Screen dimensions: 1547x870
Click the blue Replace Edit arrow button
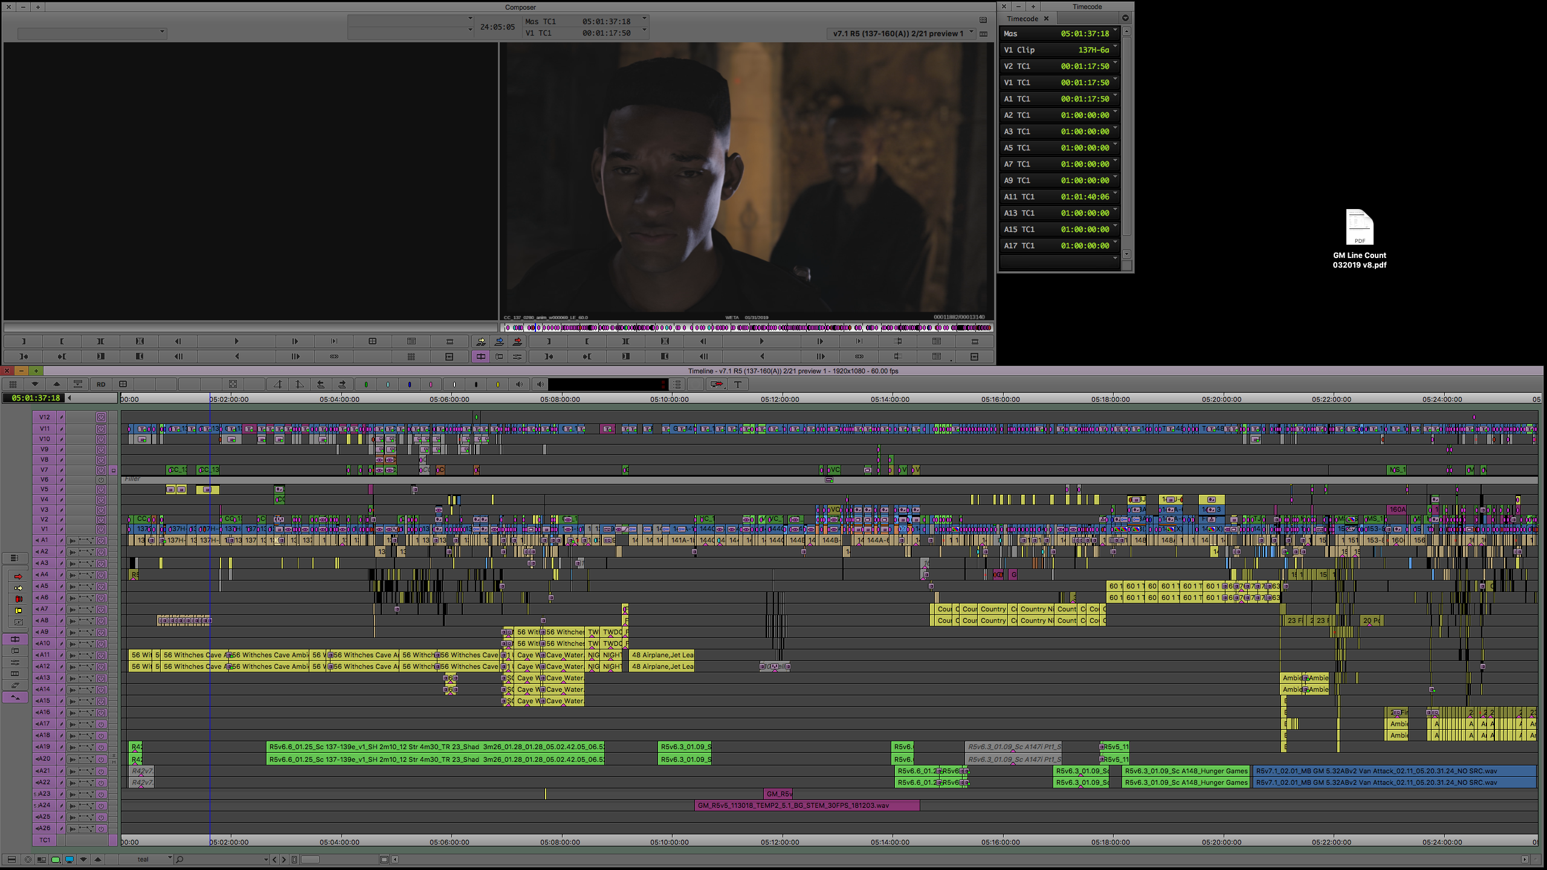[499, 341]
